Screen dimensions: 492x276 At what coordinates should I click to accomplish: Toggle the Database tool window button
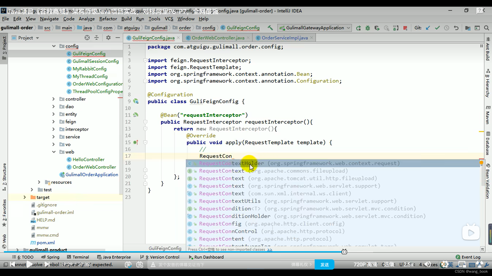(x=488, y=143)
